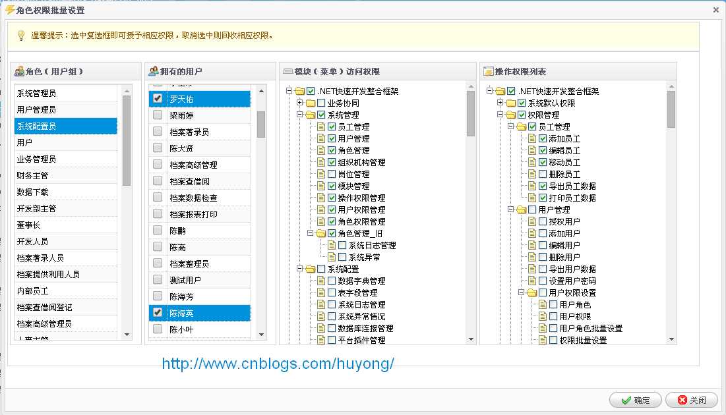Click the folder icon beside 系统默认权限
Viewport: 726px width, 415px height.
click(510, 103)
